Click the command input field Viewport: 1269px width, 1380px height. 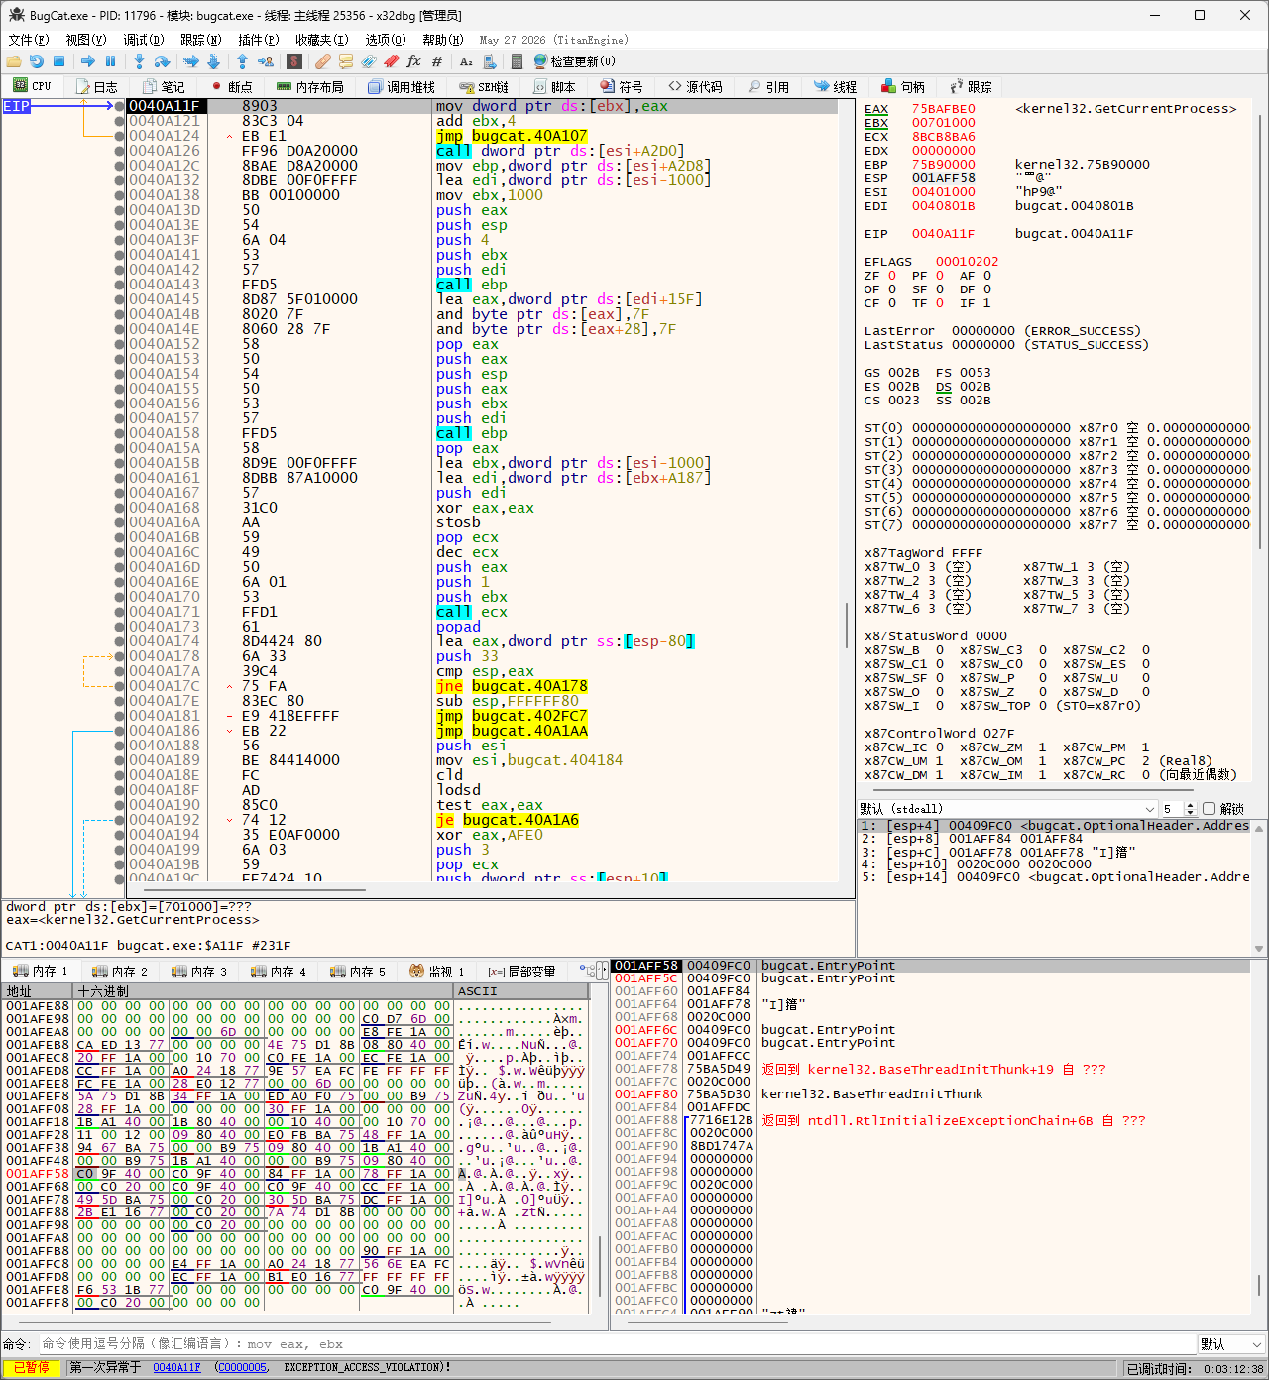617,1344
